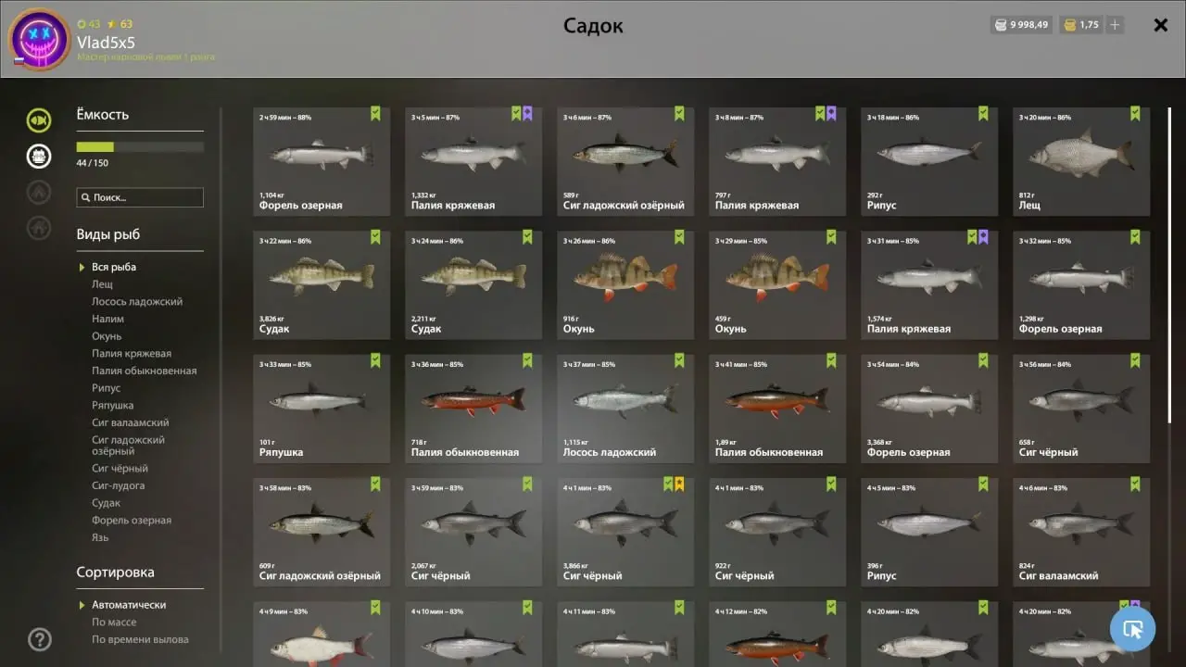Open the fish keepnet sidebar icon
The width and height of the screenshot is (1186, 667).
39,120
